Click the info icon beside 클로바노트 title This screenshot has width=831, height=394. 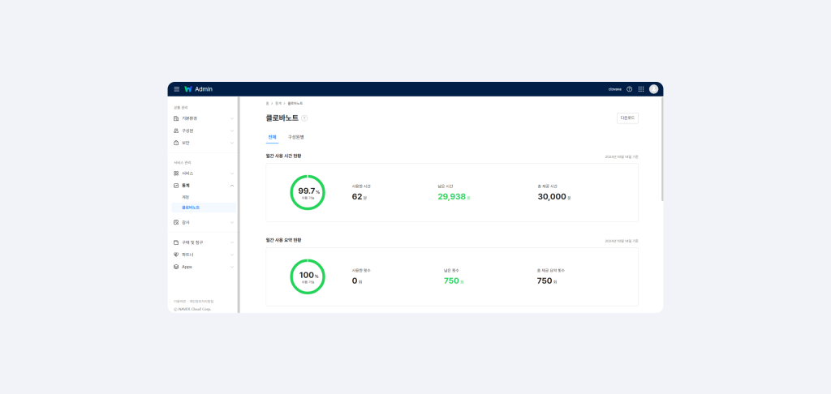[x=304, y=118]
